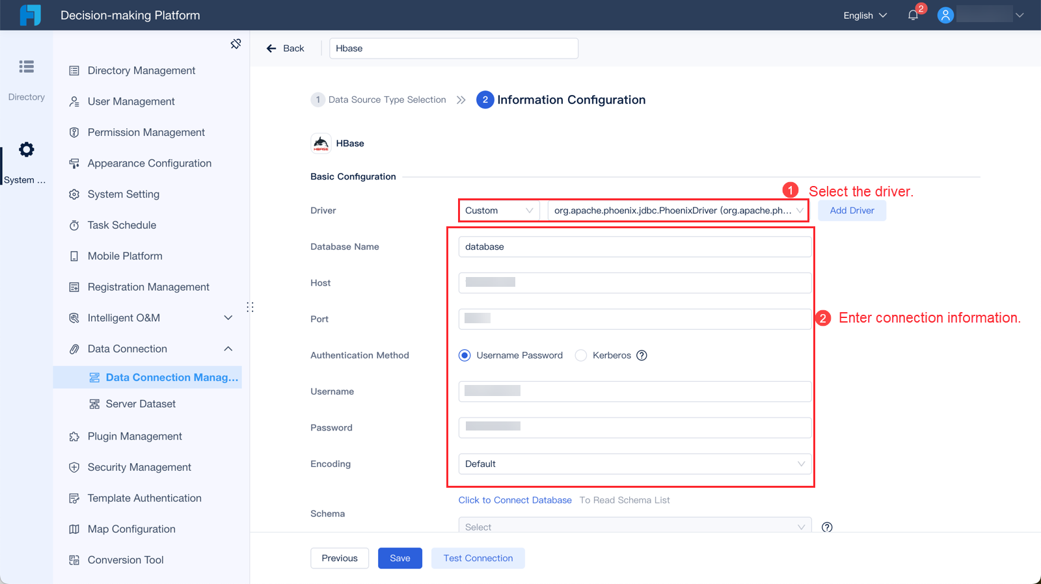Open the Custom driver type dropdown

(x=499, y=210)
